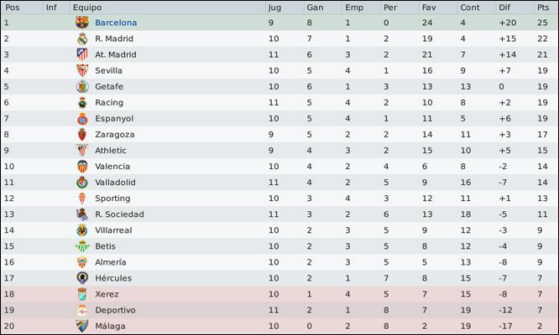Open the Barcelona team link
The width and height of the screenshot is (559, 335).
[x=116, y=23]
